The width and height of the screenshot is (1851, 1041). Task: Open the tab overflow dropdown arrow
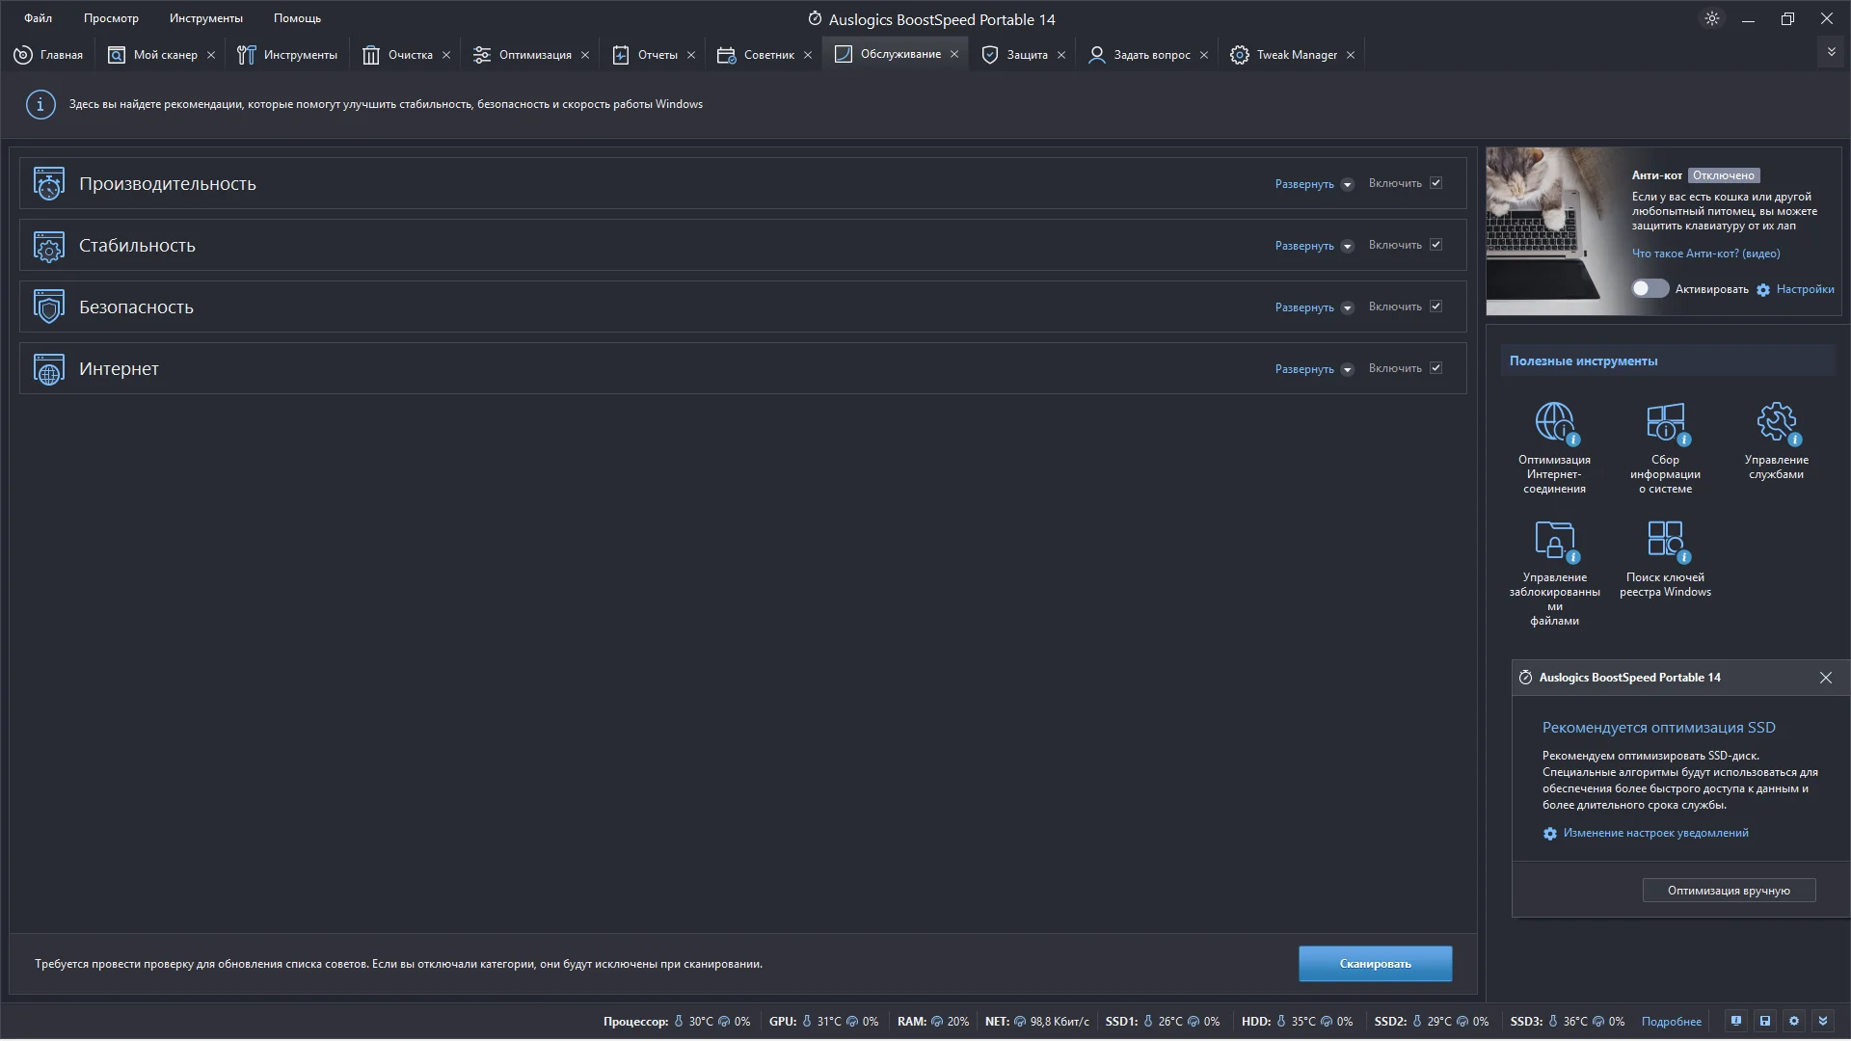pos(1831,52)
